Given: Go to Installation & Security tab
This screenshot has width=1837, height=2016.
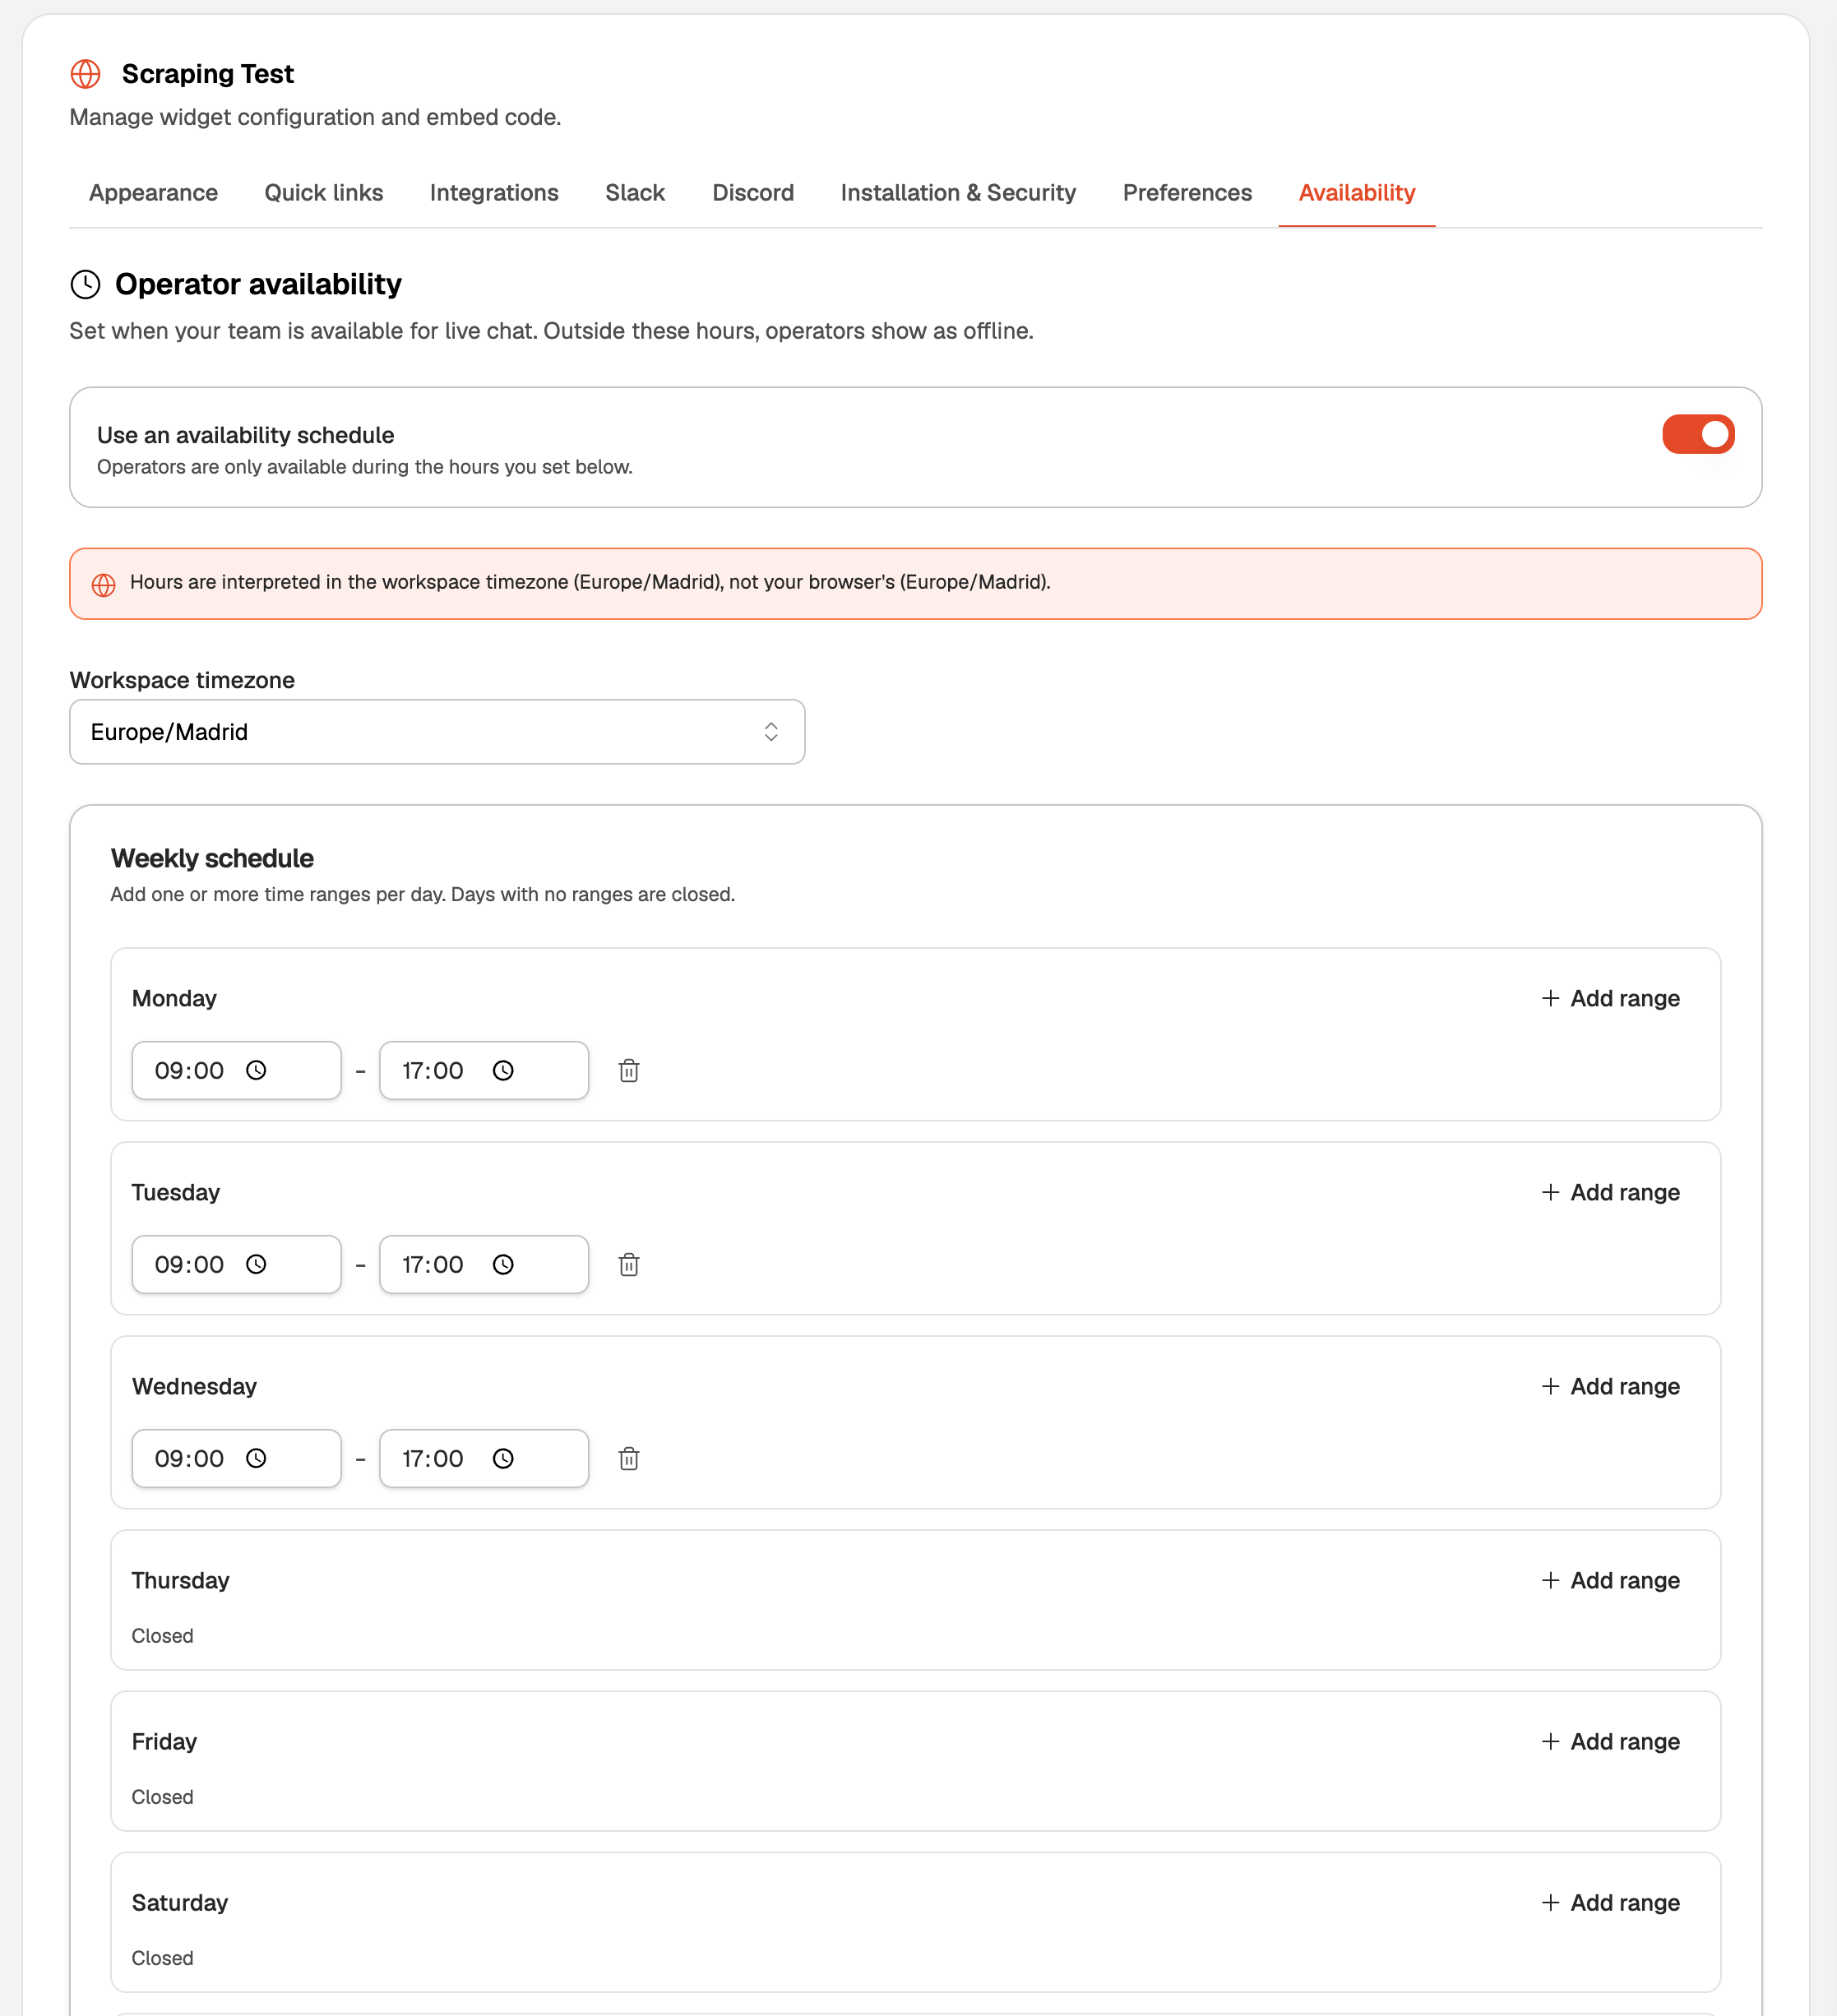Looking at the screenshot, I should (x=958, y=193).
